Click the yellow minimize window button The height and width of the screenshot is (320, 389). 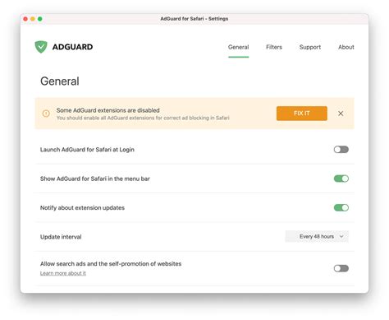33,19
